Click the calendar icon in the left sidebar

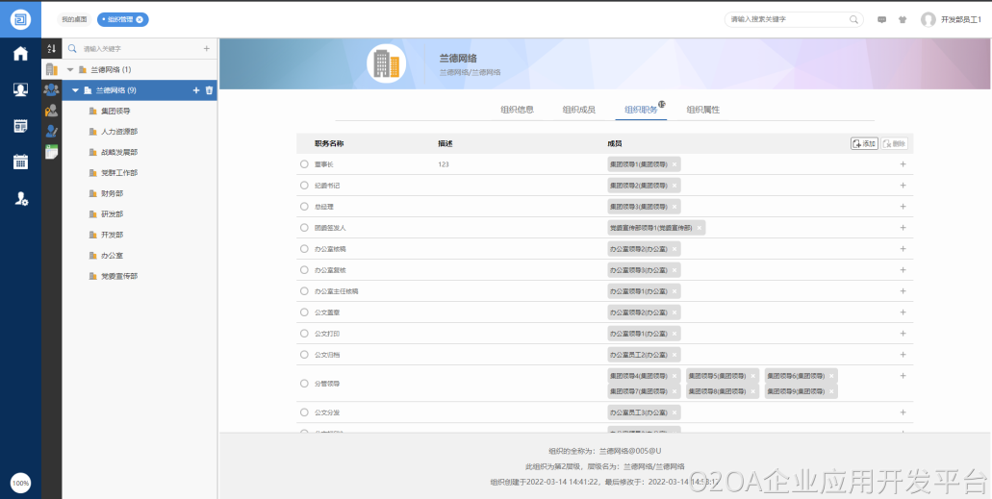pyautogui.click(x=20, y=162)
